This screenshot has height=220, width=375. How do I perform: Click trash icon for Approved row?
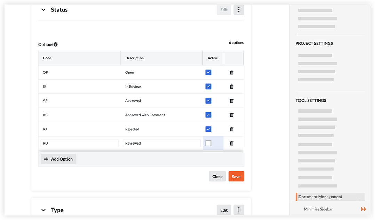coord(232,101)
